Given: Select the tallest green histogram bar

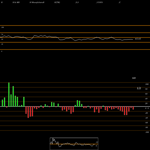Looking at the screenshot, I should pos(9,94).
